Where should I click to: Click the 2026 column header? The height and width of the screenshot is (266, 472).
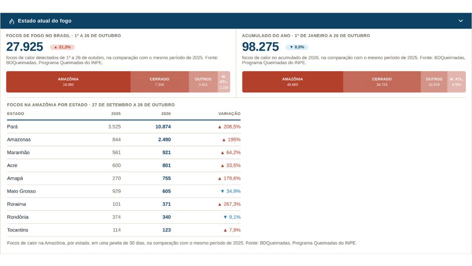click(x=166, y=113)
